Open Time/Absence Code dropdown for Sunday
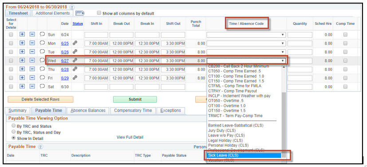This screenshot has width=367, height=167. tap(246, 35)
